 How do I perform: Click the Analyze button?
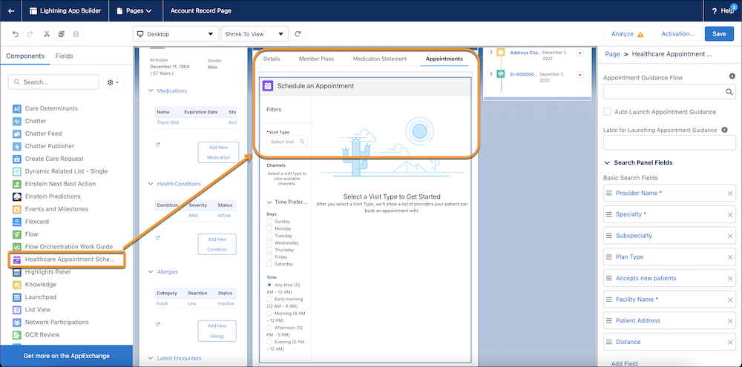(627, 34)
